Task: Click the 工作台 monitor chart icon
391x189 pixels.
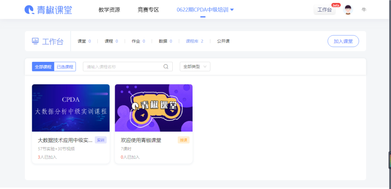Action: (35, 41)
